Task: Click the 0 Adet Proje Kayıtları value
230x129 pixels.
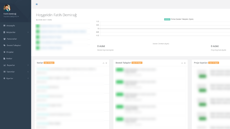Action: pos(215,46)
